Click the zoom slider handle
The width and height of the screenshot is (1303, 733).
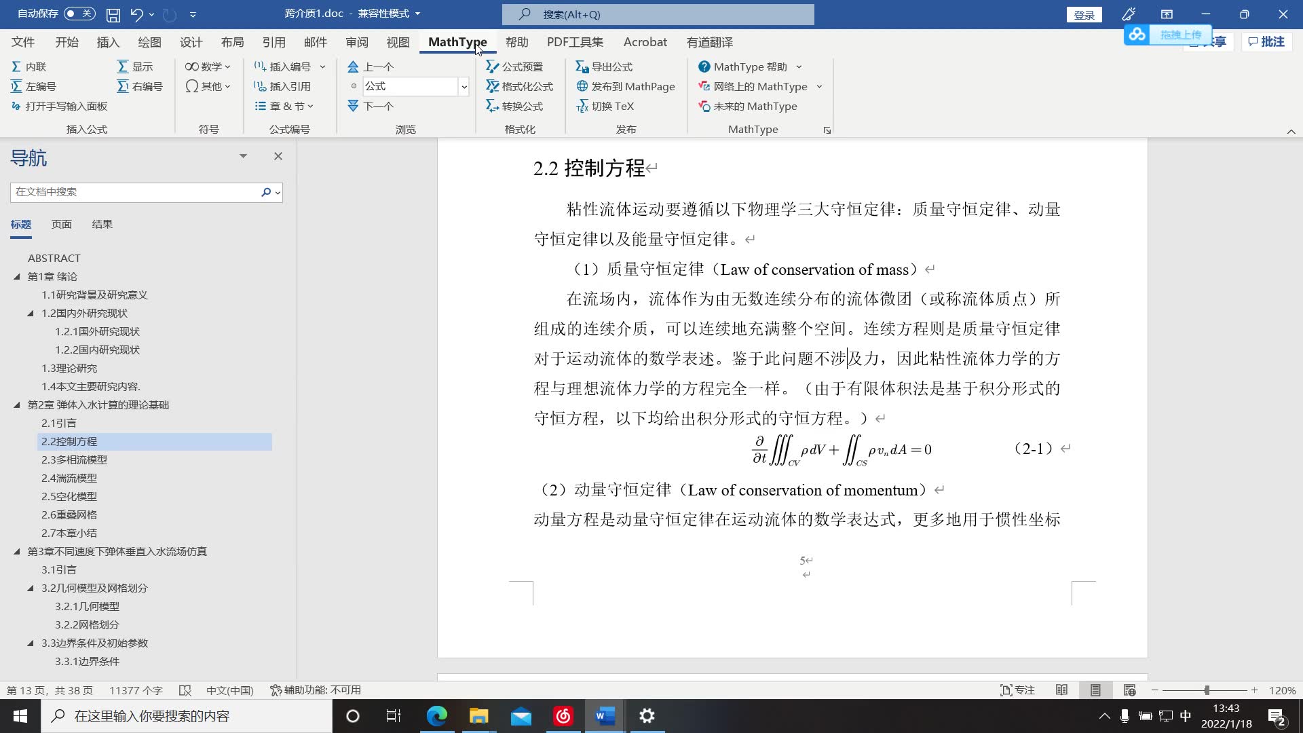(1207, 690)
